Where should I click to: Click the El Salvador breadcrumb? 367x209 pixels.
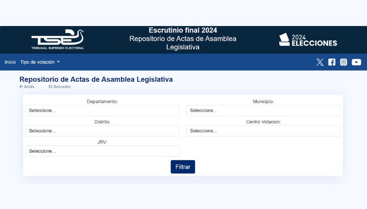click(59, 86)
